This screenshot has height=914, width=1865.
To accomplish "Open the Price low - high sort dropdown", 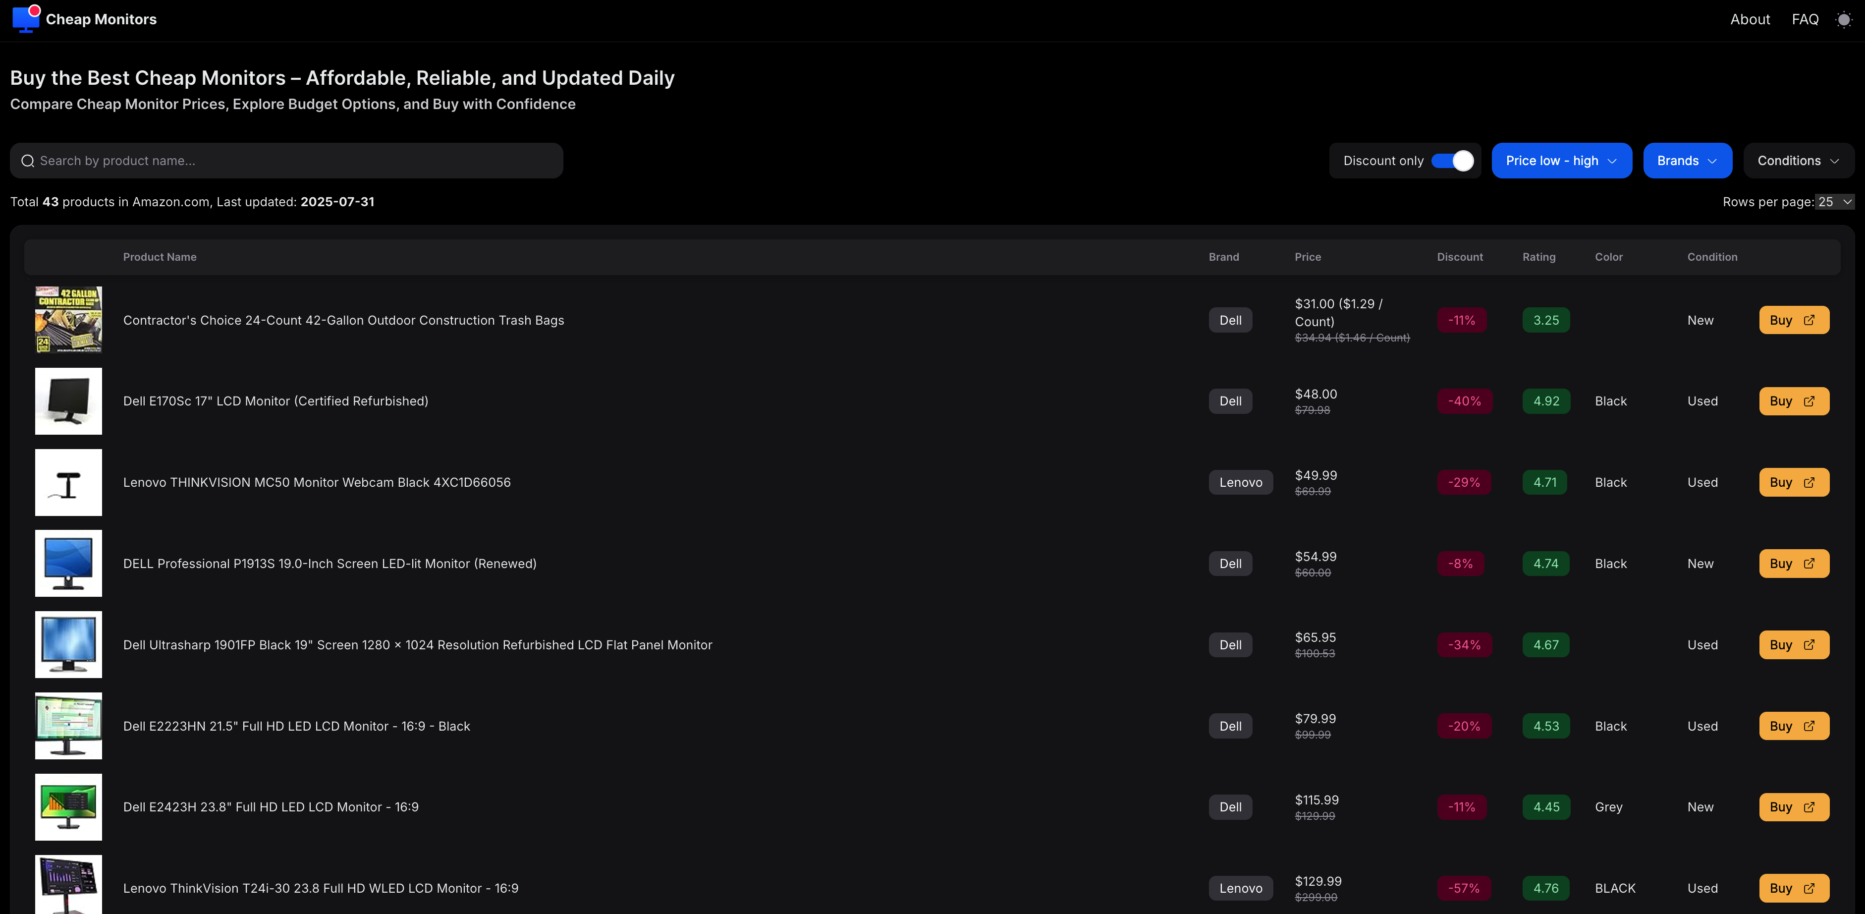I will [x=1561, y=161].
